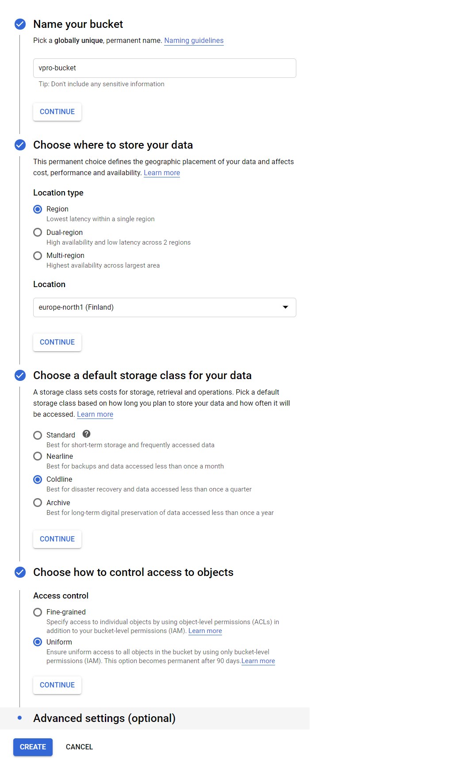Collapse the Name your bucket step heading

(x=78, y=24)
